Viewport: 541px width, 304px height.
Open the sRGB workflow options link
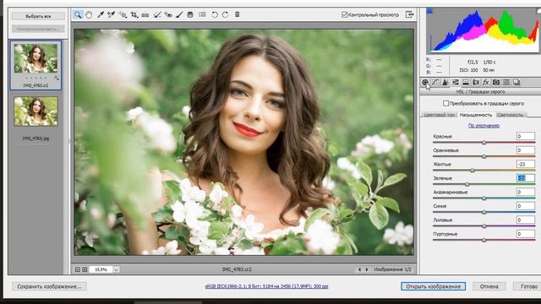click(266, 286)
